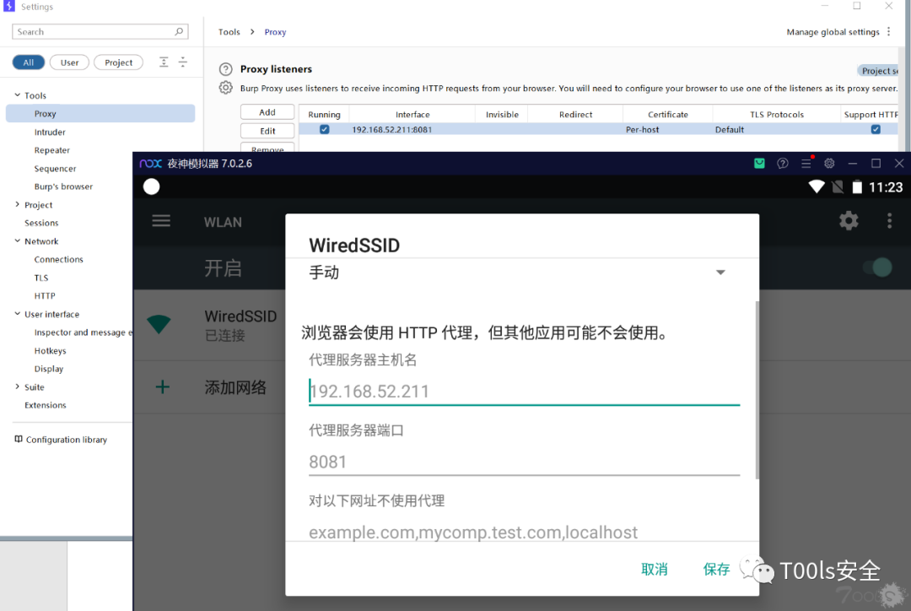
Task: Toggle Support HTTP/2 checkbox for the listener
Action: tap(876, 130)
